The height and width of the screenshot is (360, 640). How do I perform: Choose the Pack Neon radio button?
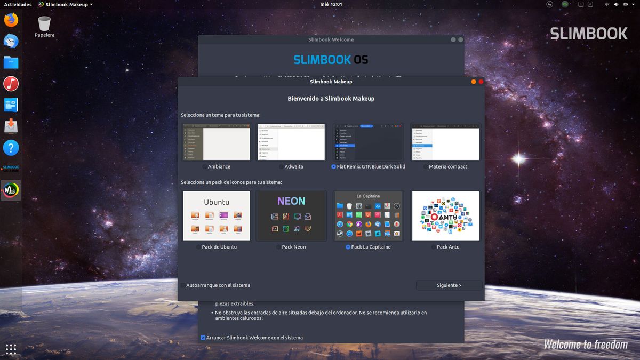(x=278, y=247)
